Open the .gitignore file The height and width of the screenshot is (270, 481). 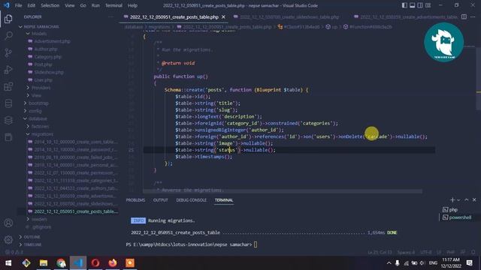click(x=42, y=226)
